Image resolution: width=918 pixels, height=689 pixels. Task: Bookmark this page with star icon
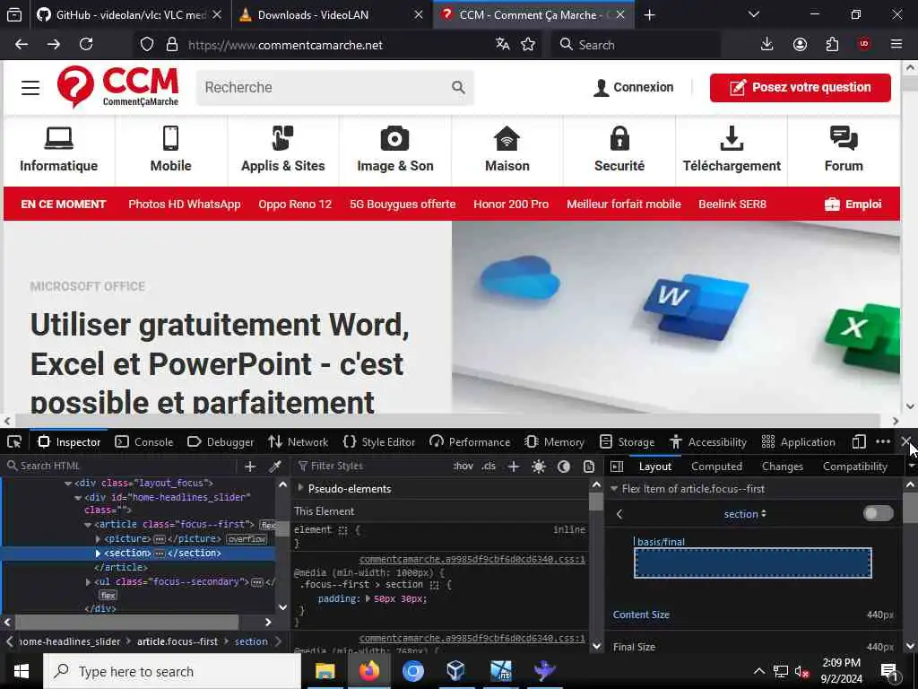click(x=528, y=45)
